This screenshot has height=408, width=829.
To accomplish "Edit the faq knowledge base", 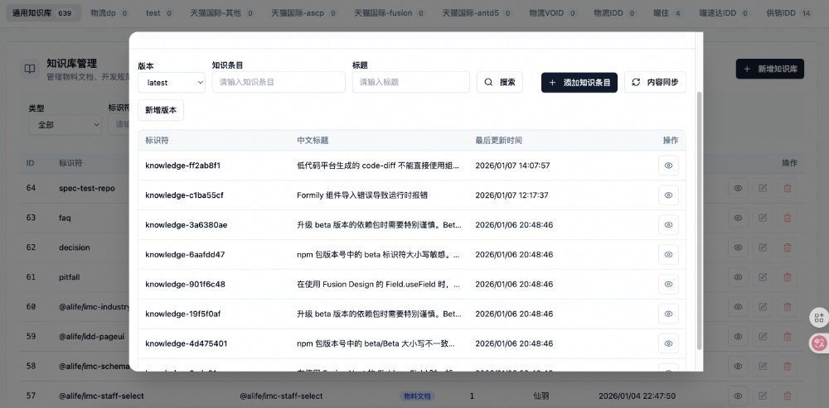I will point(763,218).
